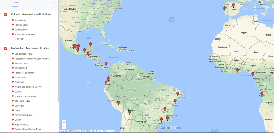Select São Paulo Today list entry
The height and width of the screenshot is (133, 274).
click(x=22, y=101)
